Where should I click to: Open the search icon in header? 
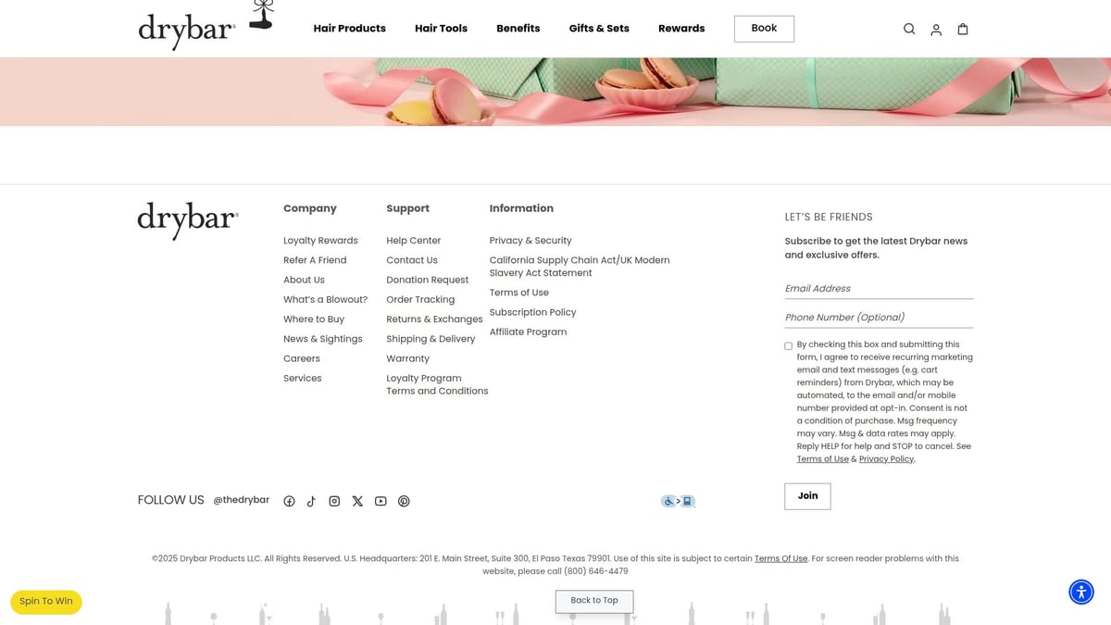[x=909, y=30]
